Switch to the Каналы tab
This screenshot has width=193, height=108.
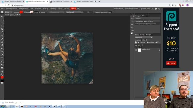(142, 35)
